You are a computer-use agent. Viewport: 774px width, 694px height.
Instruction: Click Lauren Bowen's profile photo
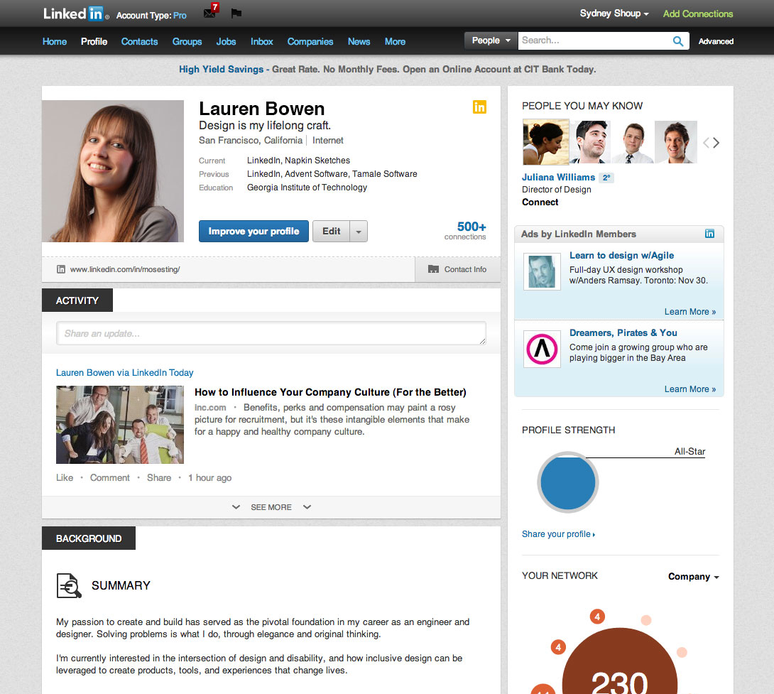113,171
